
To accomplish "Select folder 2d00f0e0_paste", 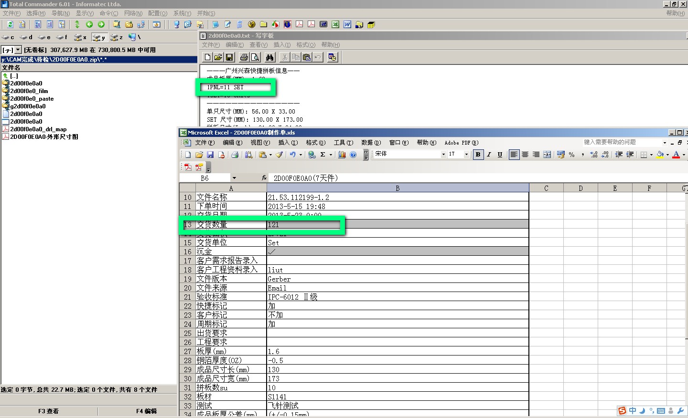I will 32,99.
